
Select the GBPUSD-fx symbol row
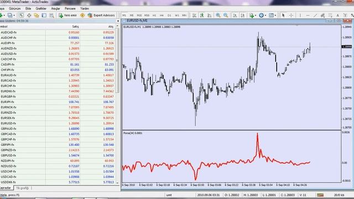[58, 155]
